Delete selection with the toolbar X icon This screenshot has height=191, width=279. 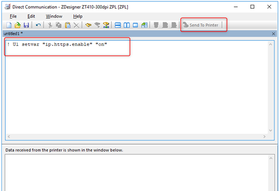pyautogui.click(x=77, y=25)
